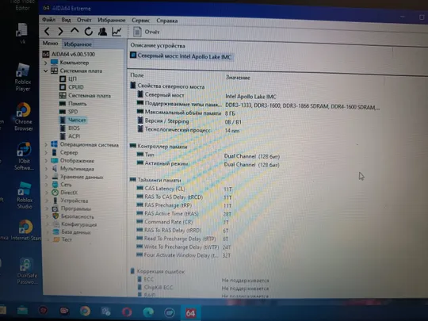Expand the Отображение node

coord(46,161)
